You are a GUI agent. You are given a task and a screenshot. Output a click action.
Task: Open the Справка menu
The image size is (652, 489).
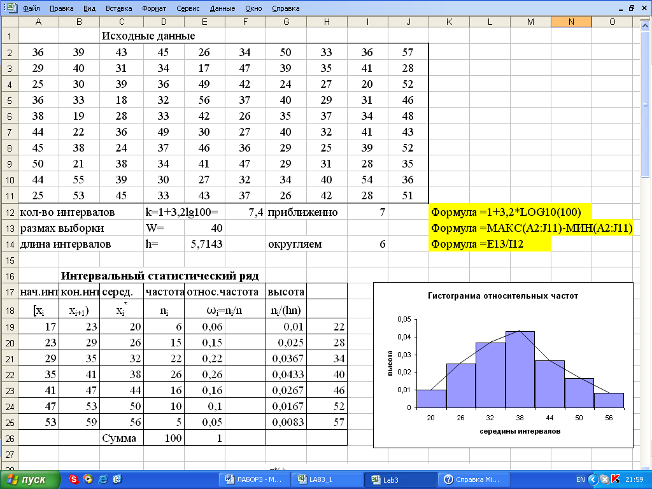pyautogui.click(x=286, y=8)
